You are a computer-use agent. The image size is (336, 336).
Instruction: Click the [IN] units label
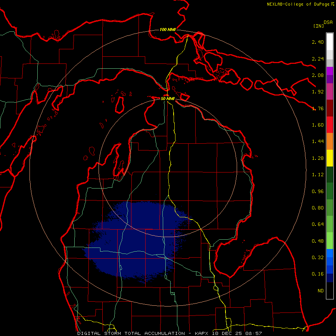tap(318, 26)
